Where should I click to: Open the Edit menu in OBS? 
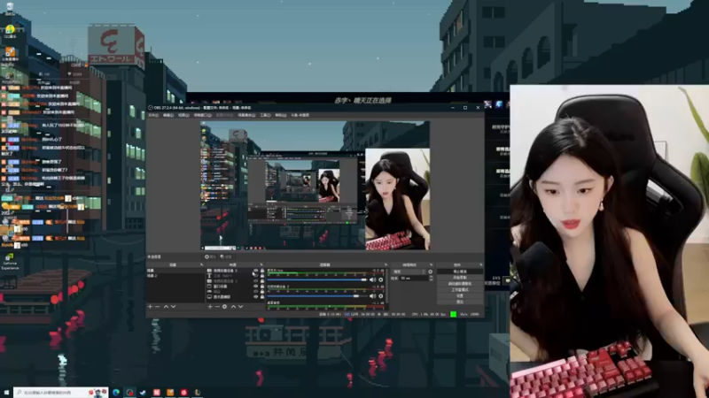168,115
